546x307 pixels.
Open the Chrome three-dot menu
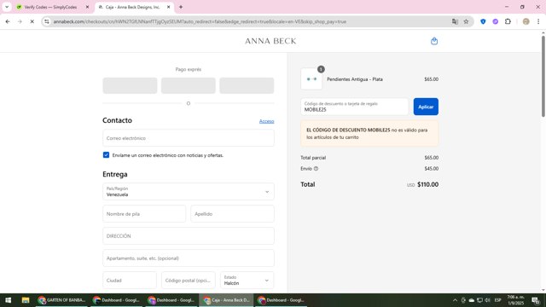pyautogui.click(x=538, y=21)
